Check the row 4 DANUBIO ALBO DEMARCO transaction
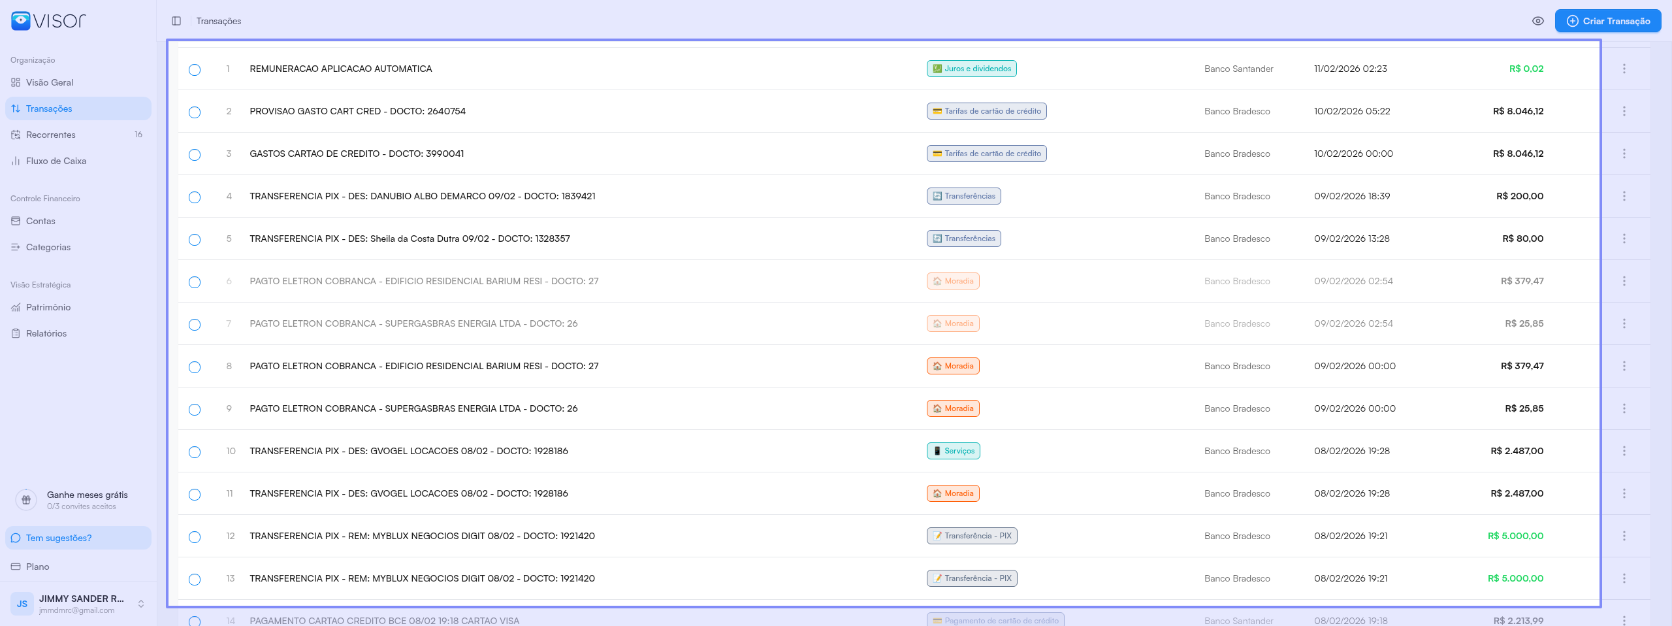 coord(195,197)
